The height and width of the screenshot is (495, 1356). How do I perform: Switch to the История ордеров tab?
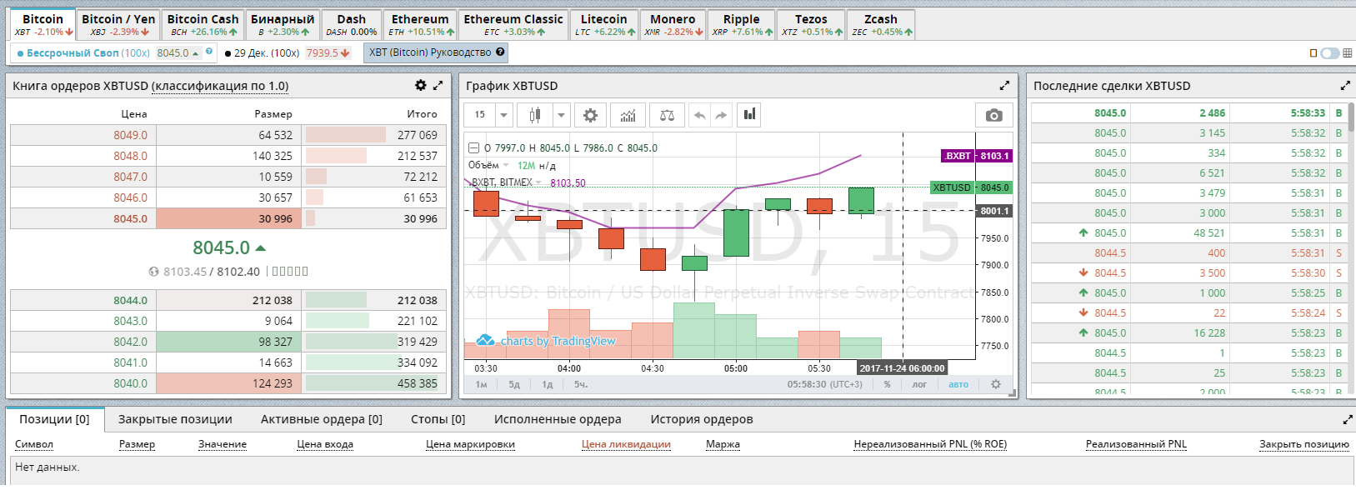(702, 419)
